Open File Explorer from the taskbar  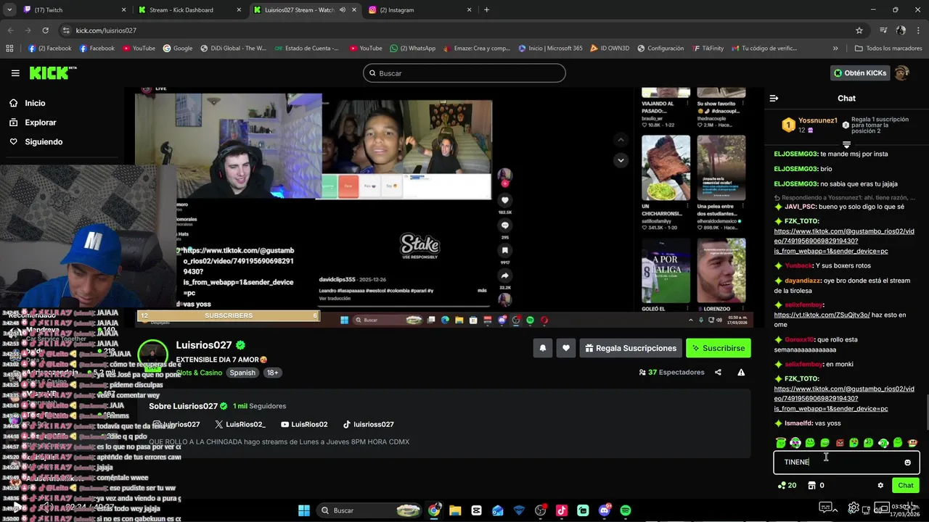(455, 510)
